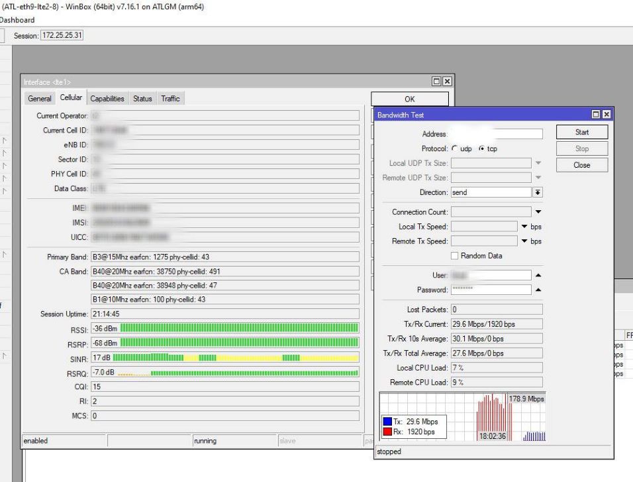Click the Stop button in Bandwidth Test

pyautogui.click(x=582, y=149)
